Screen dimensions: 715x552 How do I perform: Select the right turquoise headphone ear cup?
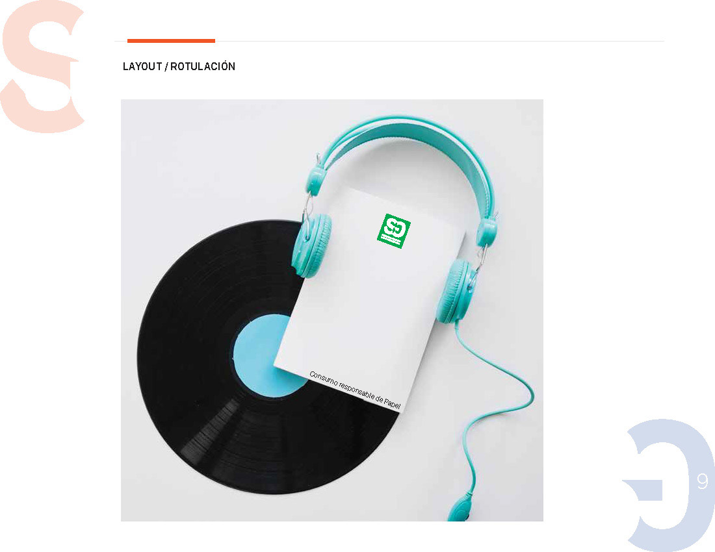(x=456, y=292)
